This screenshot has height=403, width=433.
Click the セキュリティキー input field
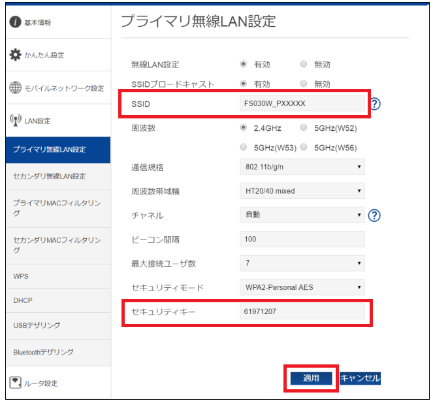(302, 311)
